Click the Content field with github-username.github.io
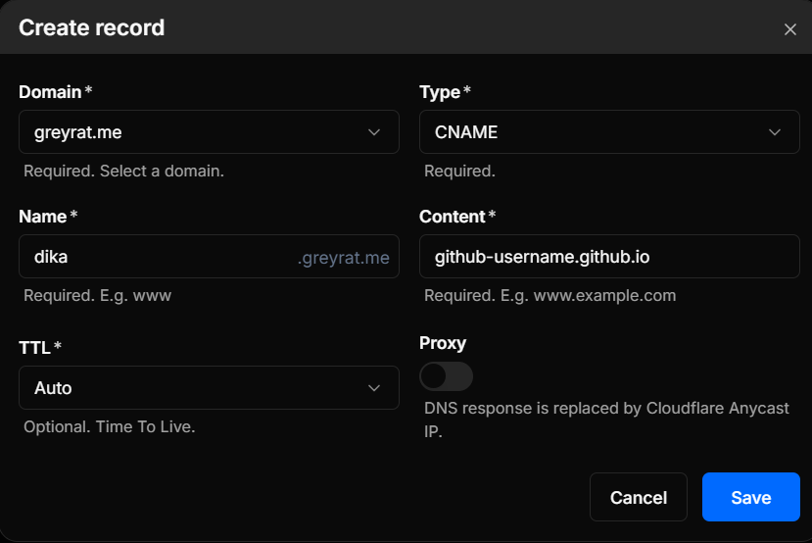This screenshot has width=812, height=543. [x=609, y=258]
